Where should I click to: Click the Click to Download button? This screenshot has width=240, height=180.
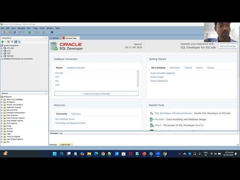point(228,46)
